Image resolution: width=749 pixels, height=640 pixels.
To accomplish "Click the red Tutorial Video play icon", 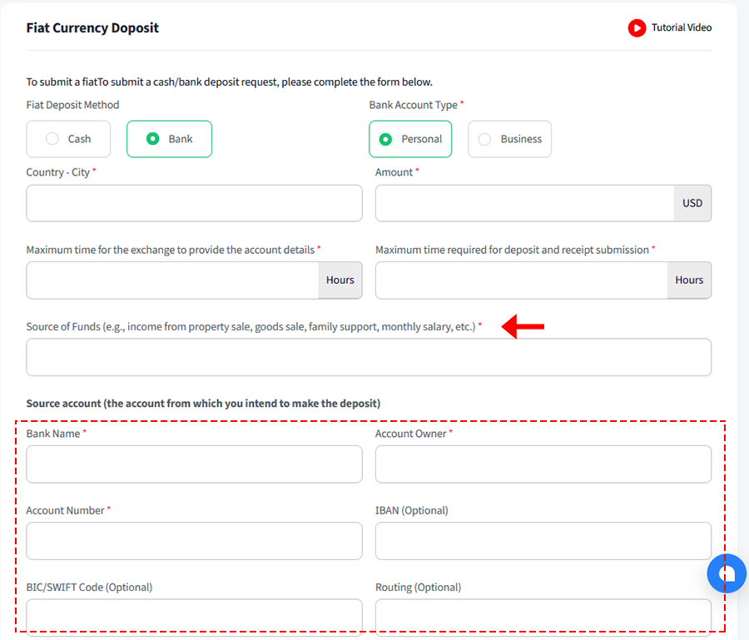I will [637, 27].
